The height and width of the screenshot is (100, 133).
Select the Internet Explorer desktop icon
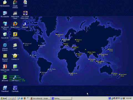click(5, 47)
